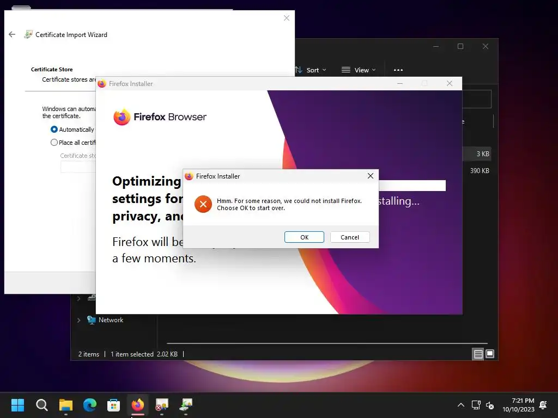The height and width of the screenshot is (418, 558).
Task: Select the Automatically select certificate store option
Action: coord(54,130)
